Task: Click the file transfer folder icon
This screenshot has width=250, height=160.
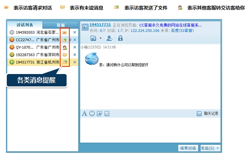Action: click(x=93, y=38)
